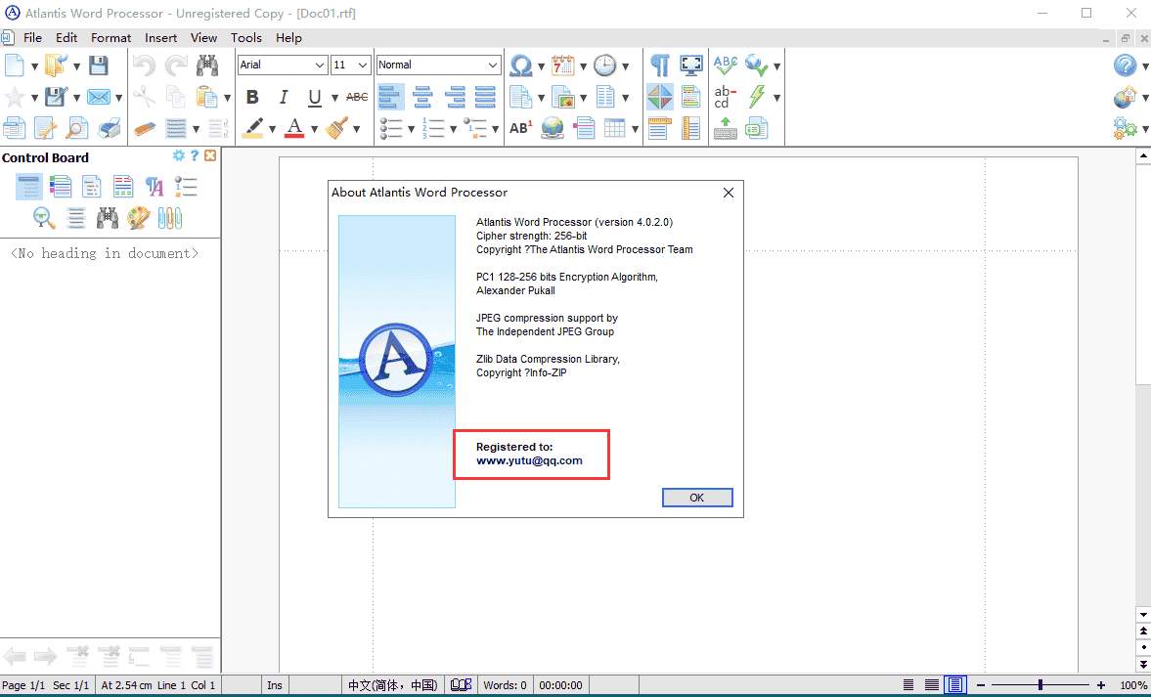Click the Ins insert mode status indicator
The width and height of the screenshot is (1151, 697).
tap(275, 685)
